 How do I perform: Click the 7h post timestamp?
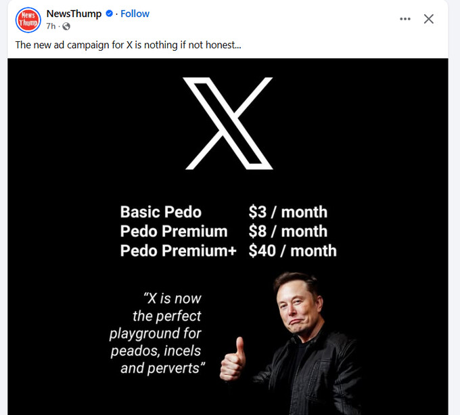pyautogui.click(x=51, y=26)
